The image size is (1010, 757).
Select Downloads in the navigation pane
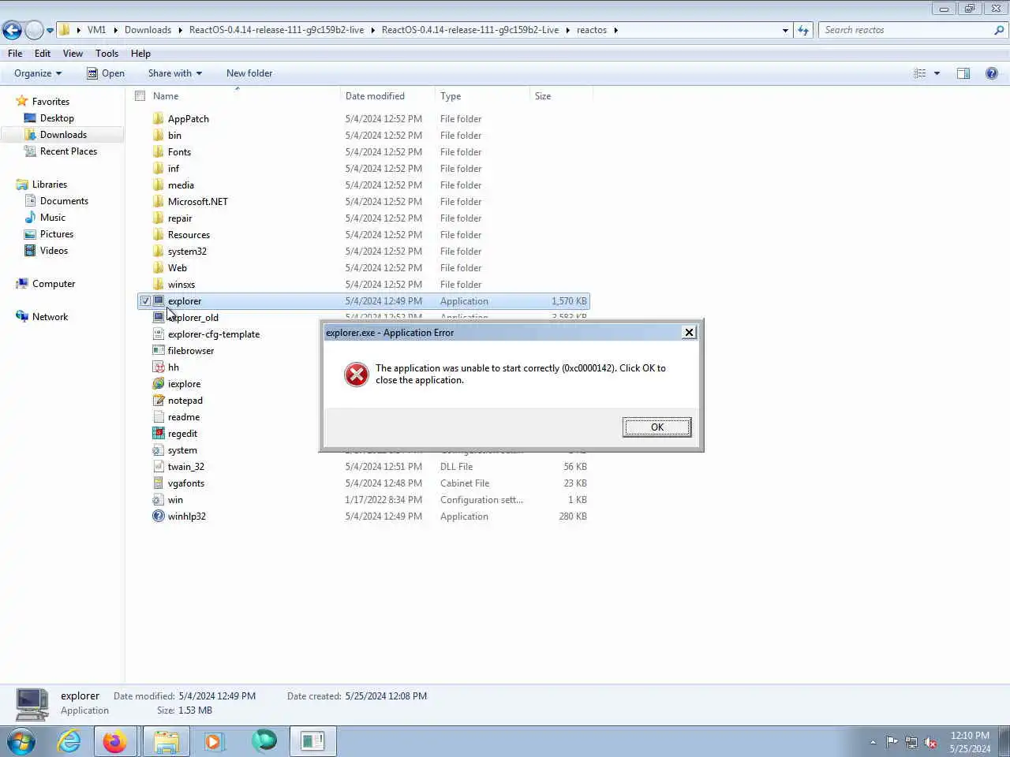pyautogui.click(x=63, y=135)
